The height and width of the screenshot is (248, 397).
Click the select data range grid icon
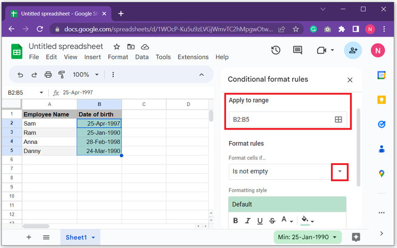pyautogui.click(x=338, y=120)
